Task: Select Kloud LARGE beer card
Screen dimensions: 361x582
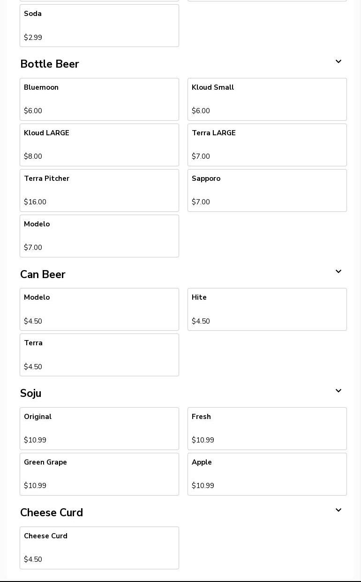Action: point(99,145)
